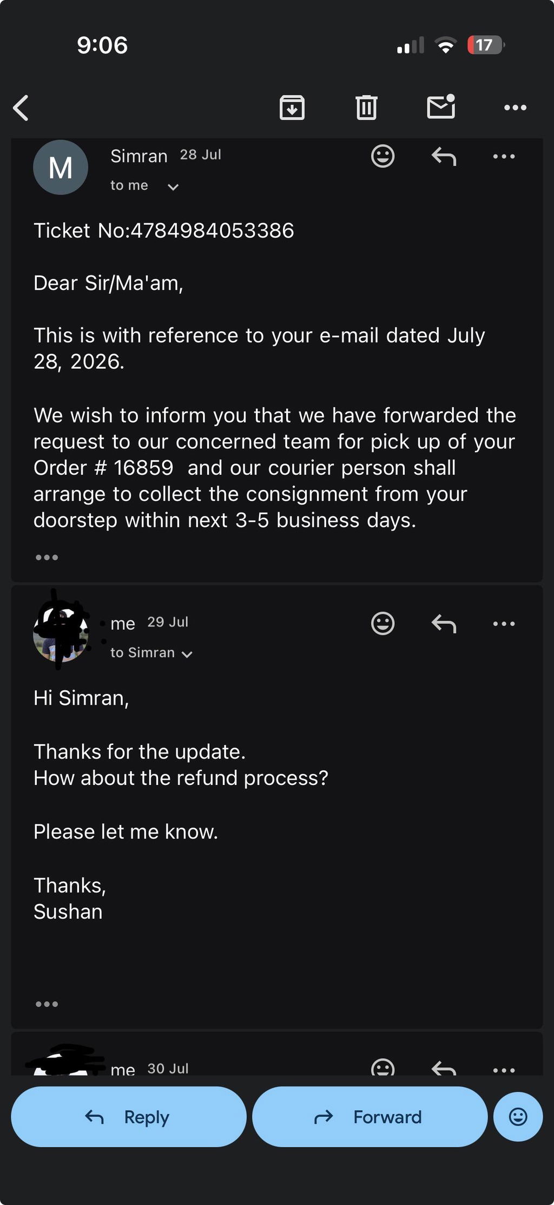The height and width of the screenshot is (1205, 554).
Task: Tap the Reply button at the bottom
Action: (129, 1117)
